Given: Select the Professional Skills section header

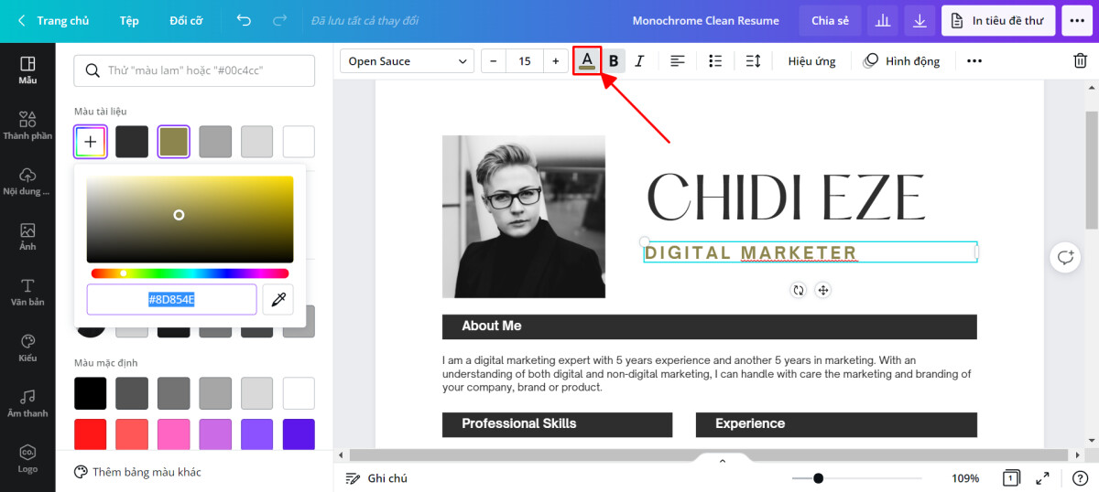Looking at the screenshot, I should click(557, 424).
